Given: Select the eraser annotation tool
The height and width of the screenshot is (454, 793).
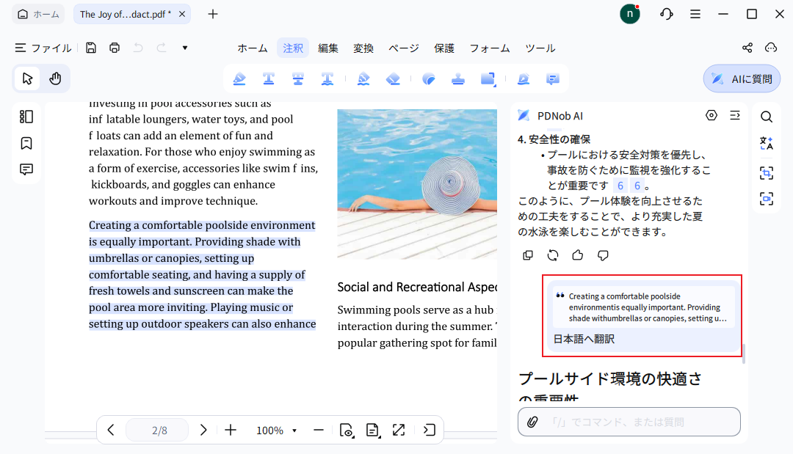Looking at the screenshot, I should click(392, 78).
